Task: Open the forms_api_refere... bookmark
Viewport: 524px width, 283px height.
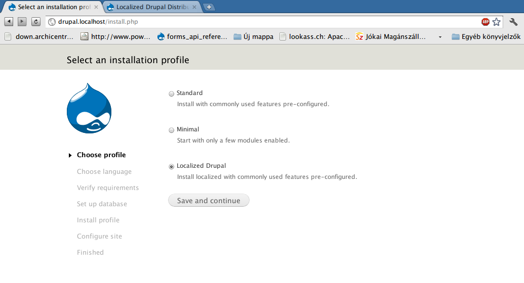Action: click(192, 37)
